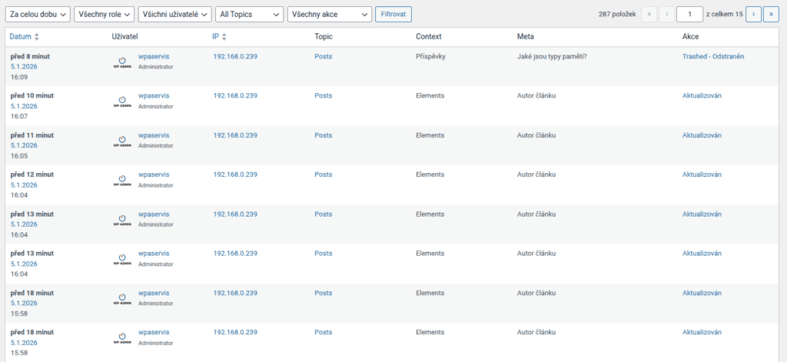Expand the 'Všechny akce' dropdown

329,15
